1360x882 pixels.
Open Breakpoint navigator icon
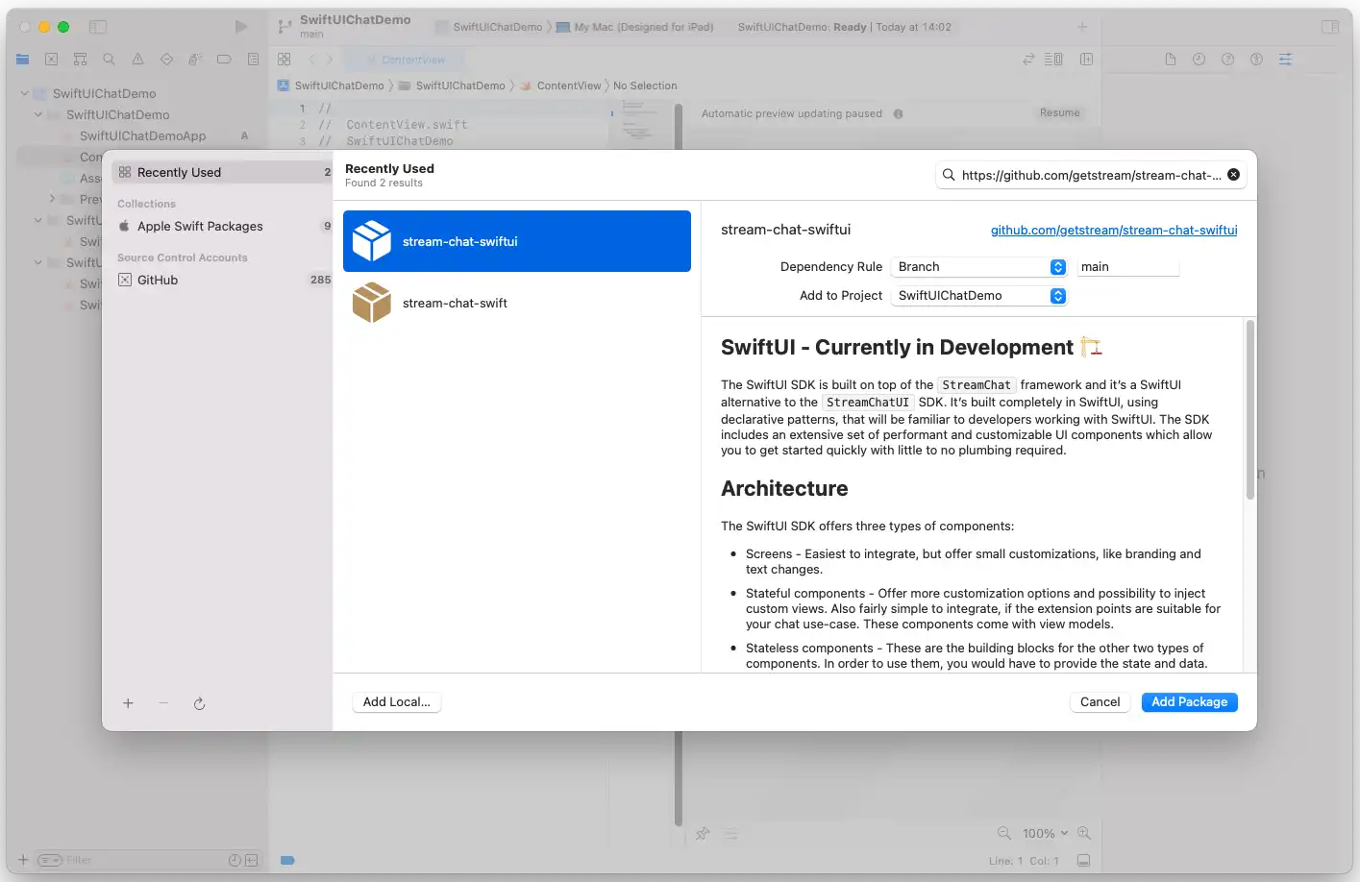[x=224, y=60]
